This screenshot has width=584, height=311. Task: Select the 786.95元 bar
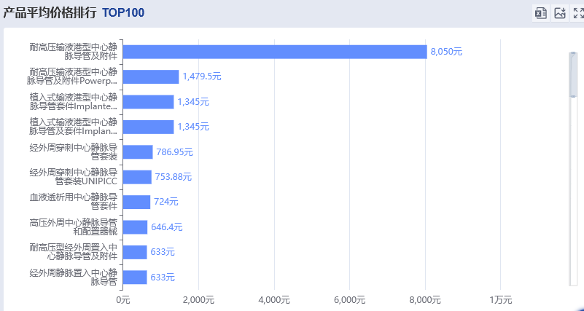point(137,152)
